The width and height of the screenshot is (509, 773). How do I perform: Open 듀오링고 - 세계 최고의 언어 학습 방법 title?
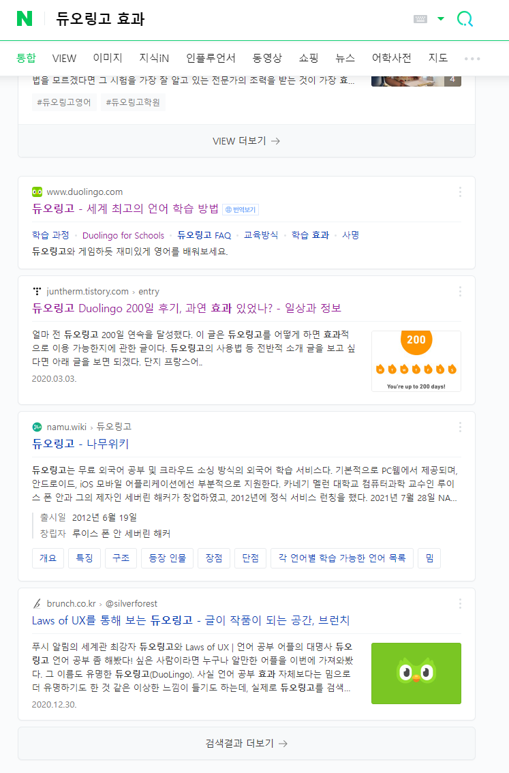(125, 209)
